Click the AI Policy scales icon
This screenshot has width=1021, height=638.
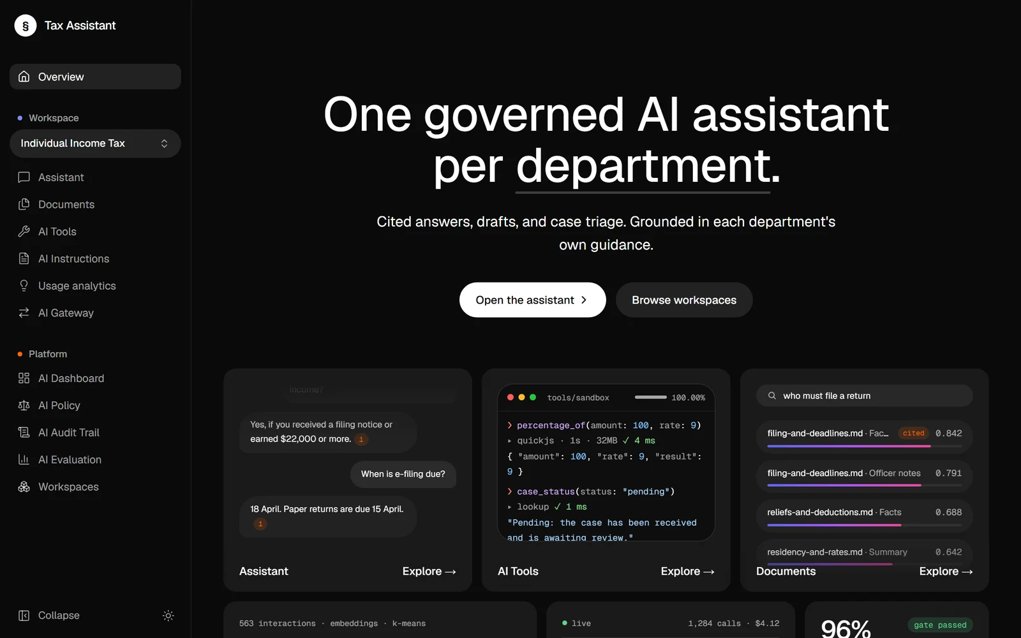coord(24,405)
